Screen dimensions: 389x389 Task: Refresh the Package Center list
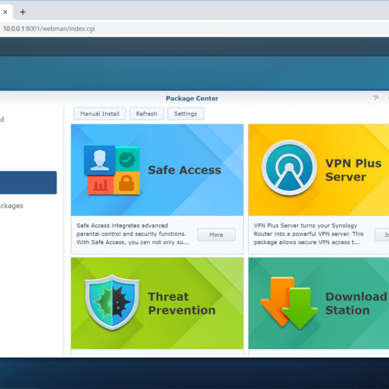tap(146, 114)
